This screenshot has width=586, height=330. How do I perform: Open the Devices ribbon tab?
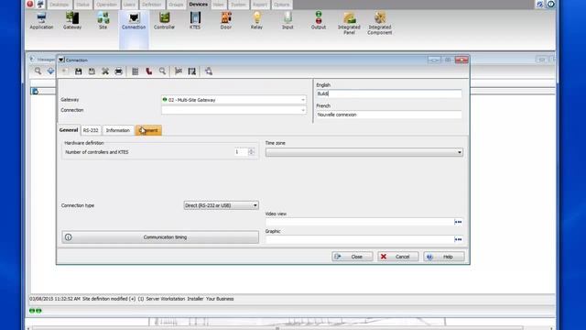[199, 5]
